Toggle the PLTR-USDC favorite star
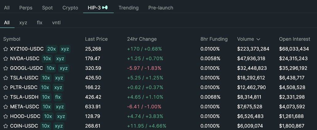The height and width of the screenshot is (130, 317). click(6, 88)
